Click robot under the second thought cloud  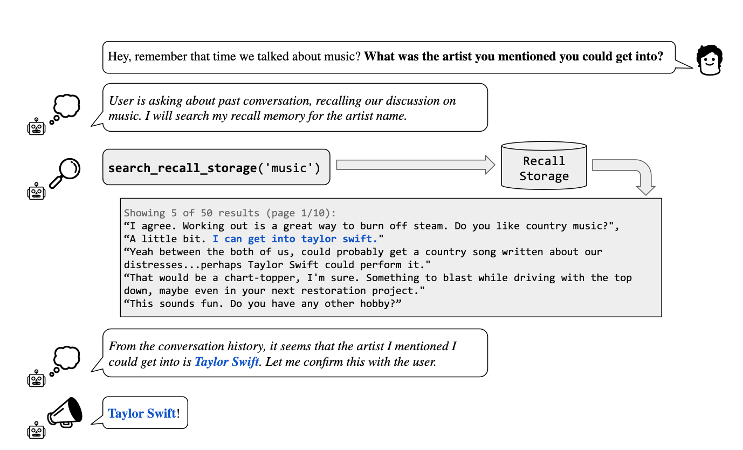[x=36, y=378]
